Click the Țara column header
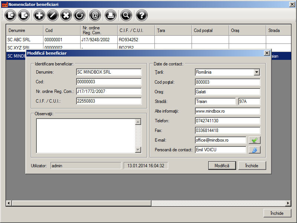Viewport: 297px width, 223px height. (x=173, y=30)
